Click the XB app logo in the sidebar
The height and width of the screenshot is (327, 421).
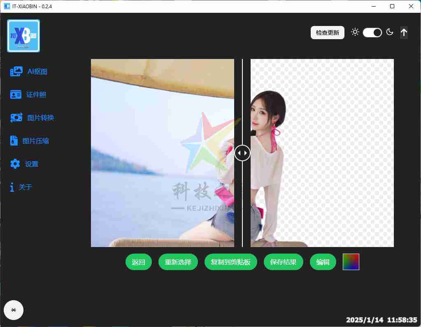pyautogui.click(x=23, y=36)
